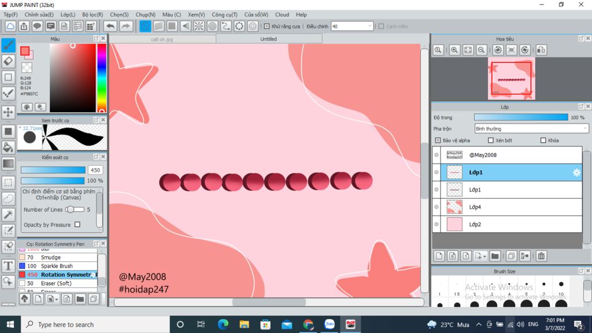Screen dimensions: 592x333
Task: Enable the parallel lines snap guide
Action: 158,26
